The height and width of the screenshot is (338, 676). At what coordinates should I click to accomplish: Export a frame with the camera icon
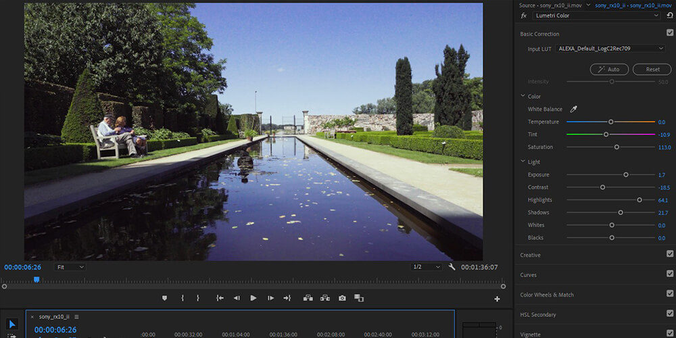point(342,298)
